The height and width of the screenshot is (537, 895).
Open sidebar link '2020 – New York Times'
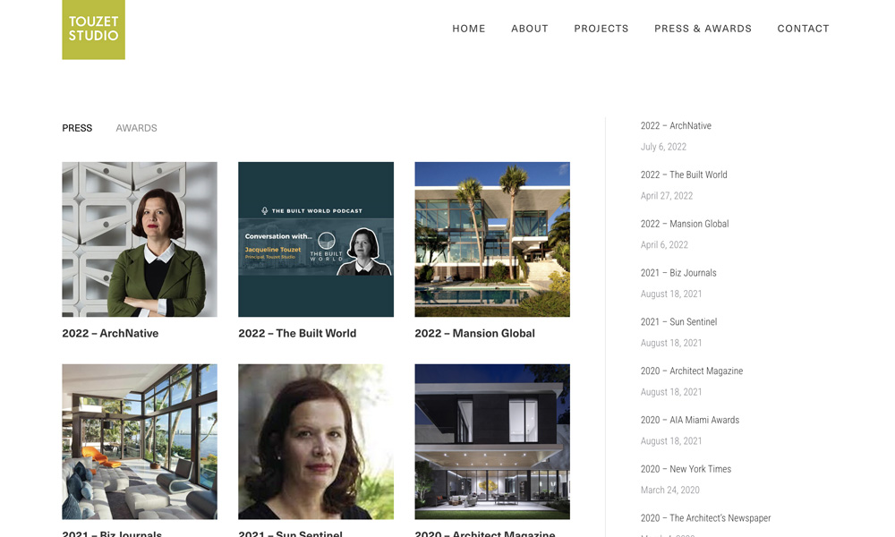686,469
